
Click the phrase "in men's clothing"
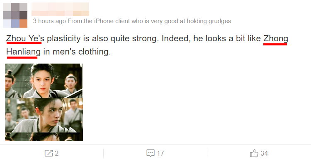coord(77,52)
